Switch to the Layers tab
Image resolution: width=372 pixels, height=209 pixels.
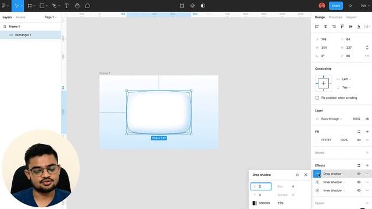point(7,17)
